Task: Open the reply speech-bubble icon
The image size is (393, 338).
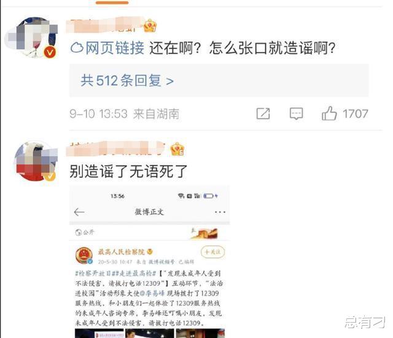Action: pos(296,113)
